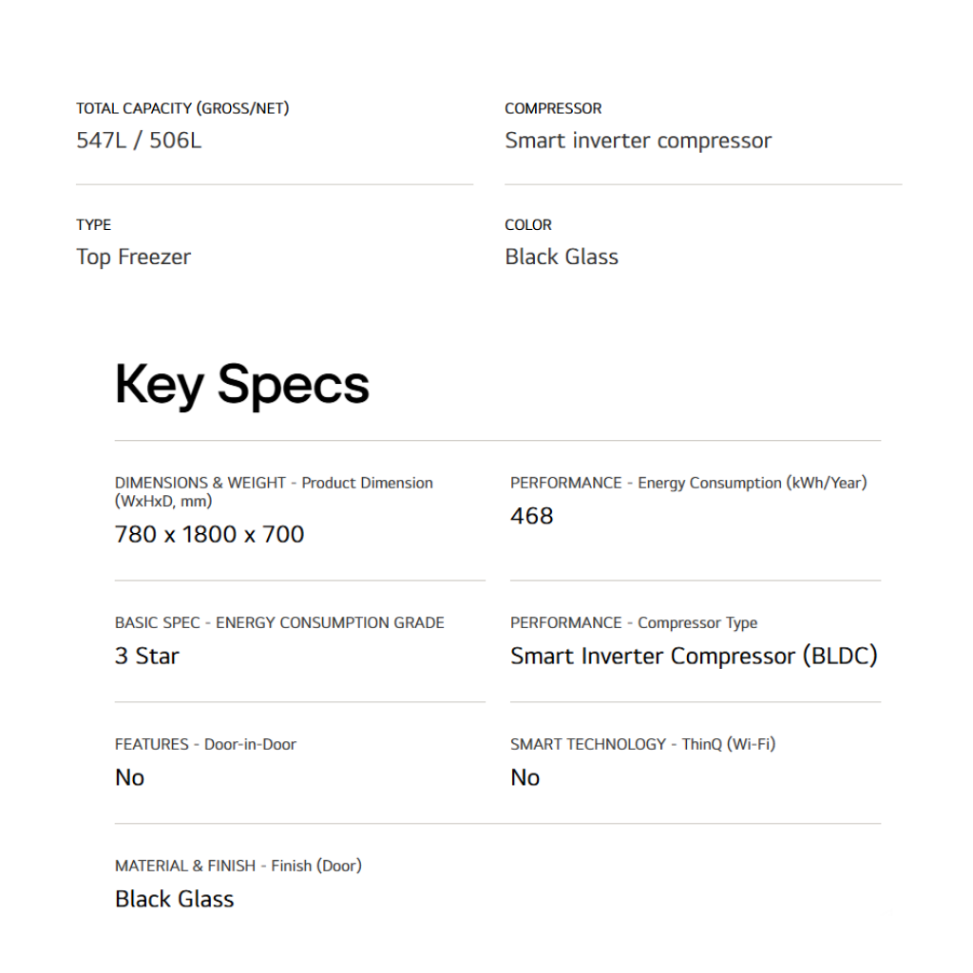Click the 468 energy consumption value
Viewport: 973px width, 973px height.
pos(532,516)
